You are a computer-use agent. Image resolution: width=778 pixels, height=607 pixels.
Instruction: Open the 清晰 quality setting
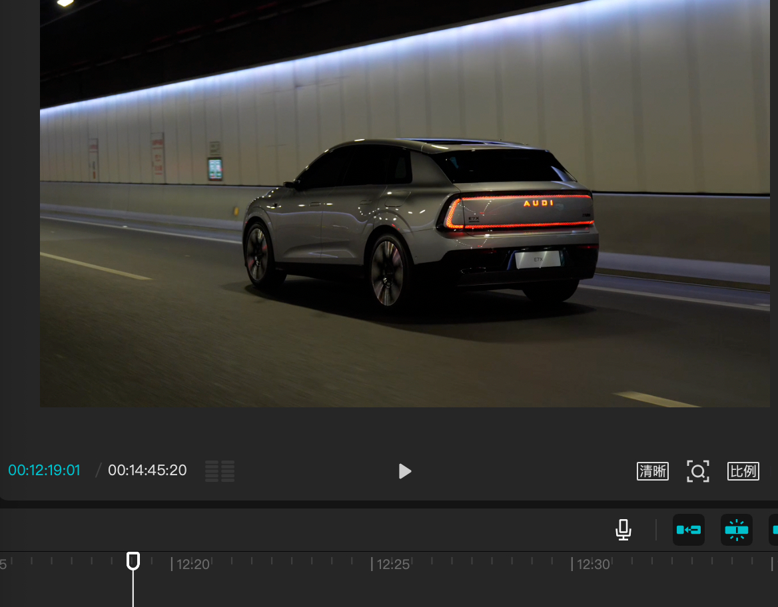653,471
